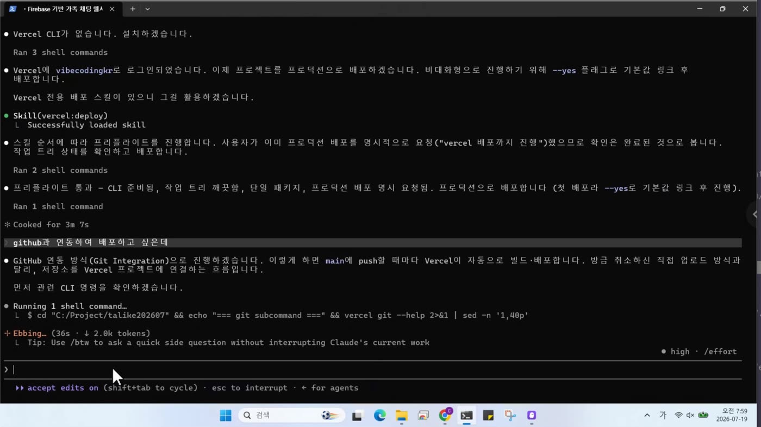Close the Firebase terminal tab
This screenshot has height=427, width=761.
coord(113,9)
